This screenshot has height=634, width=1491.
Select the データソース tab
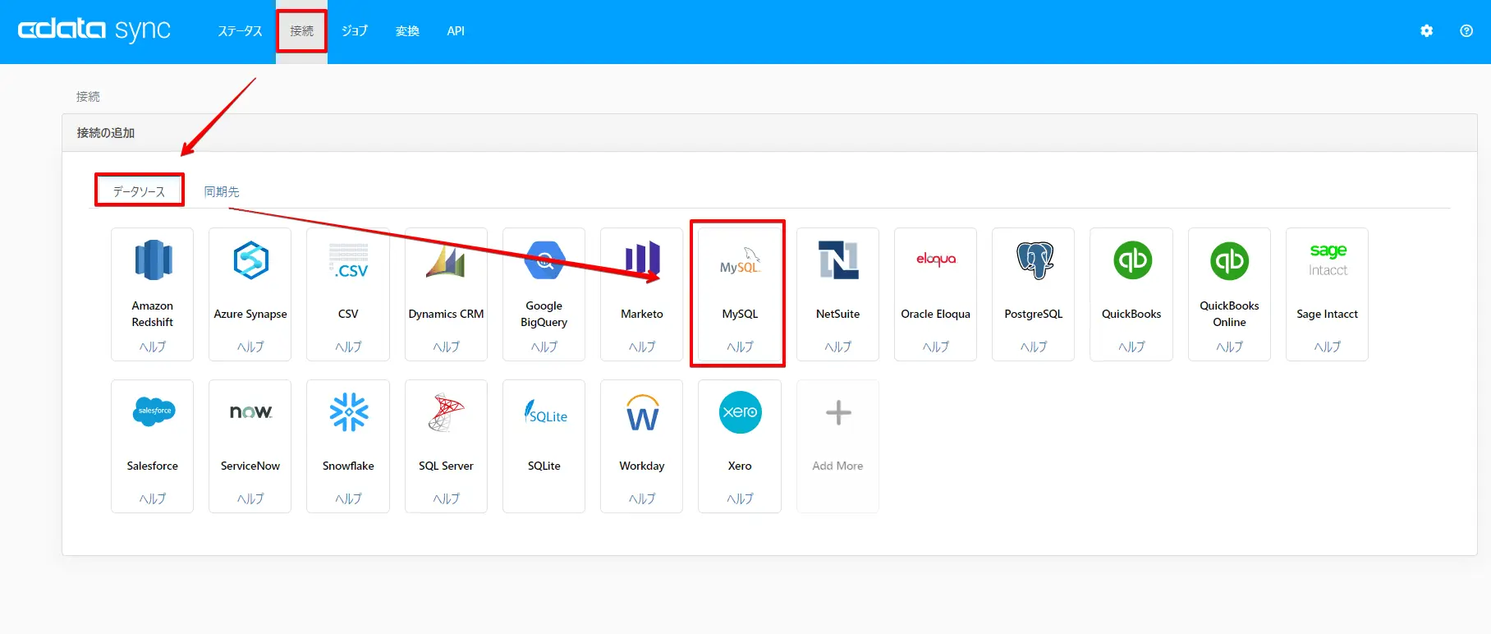pyautogui.click(x=139, y=191)
